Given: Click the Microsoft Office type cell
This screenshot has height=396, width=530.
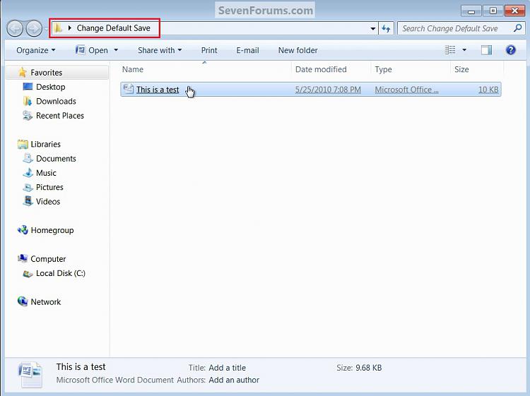Looking at the screenshot, I should 406,90.
